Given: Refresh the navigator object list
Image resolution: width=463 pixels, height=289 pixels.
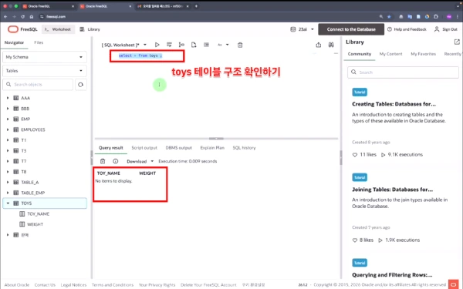Looking at the screenshot, I should pyautogui.click(x=80, y=85).
